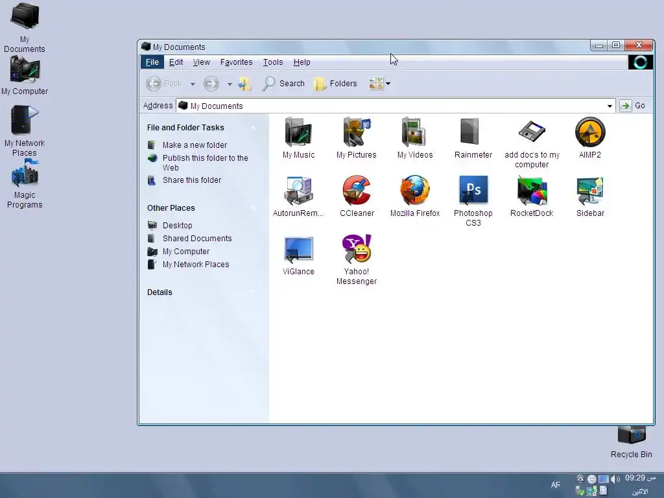The height and width of the screenshot is (498, 664).
Task: Open the Forward history dropdown arrow
Action: [x=230, y=84]
